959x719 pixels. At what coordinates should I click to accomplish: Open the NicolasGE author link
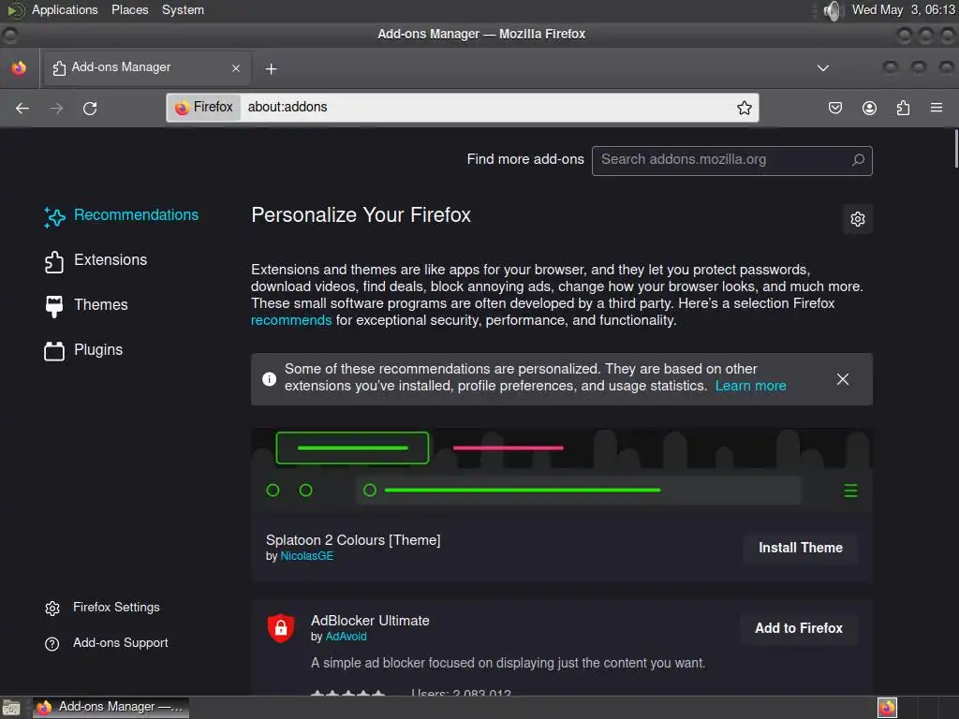(x=307, y=556)
